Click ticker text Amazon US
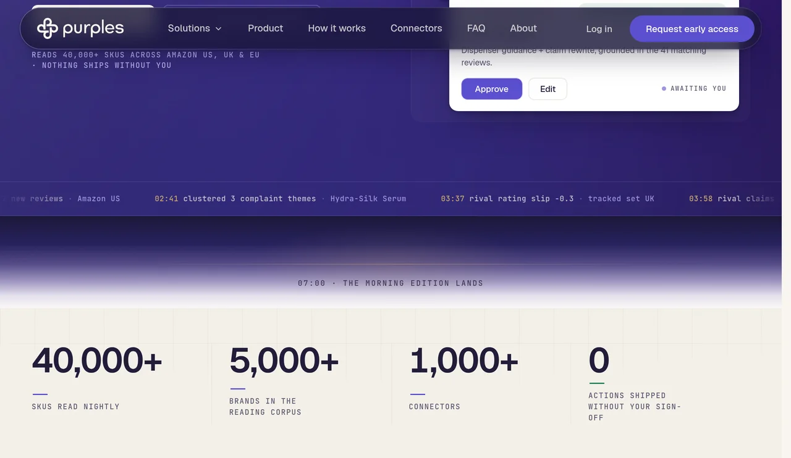Screen dimensions: 791x458 [x=99, y=199]
